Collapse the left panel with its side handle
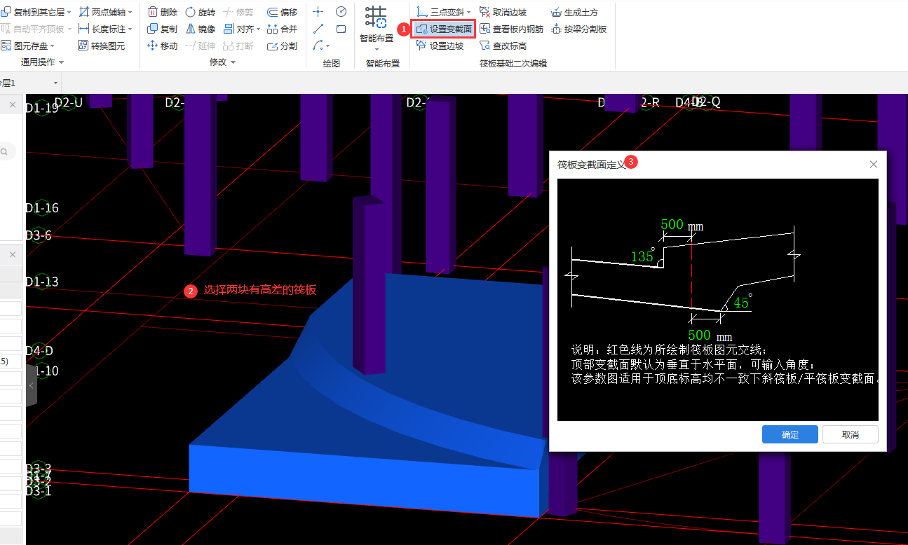The width and height of the screenshot is (908, 545). click(31, 385)
